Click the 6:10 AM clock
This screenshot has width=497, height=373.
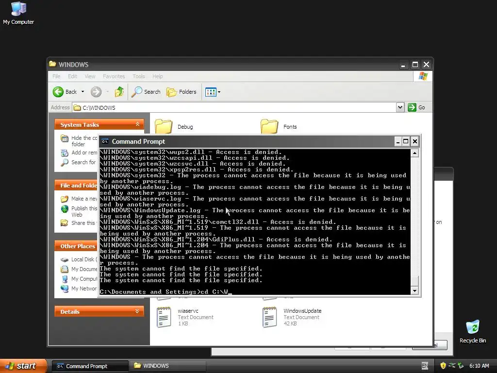click(479, 366)
